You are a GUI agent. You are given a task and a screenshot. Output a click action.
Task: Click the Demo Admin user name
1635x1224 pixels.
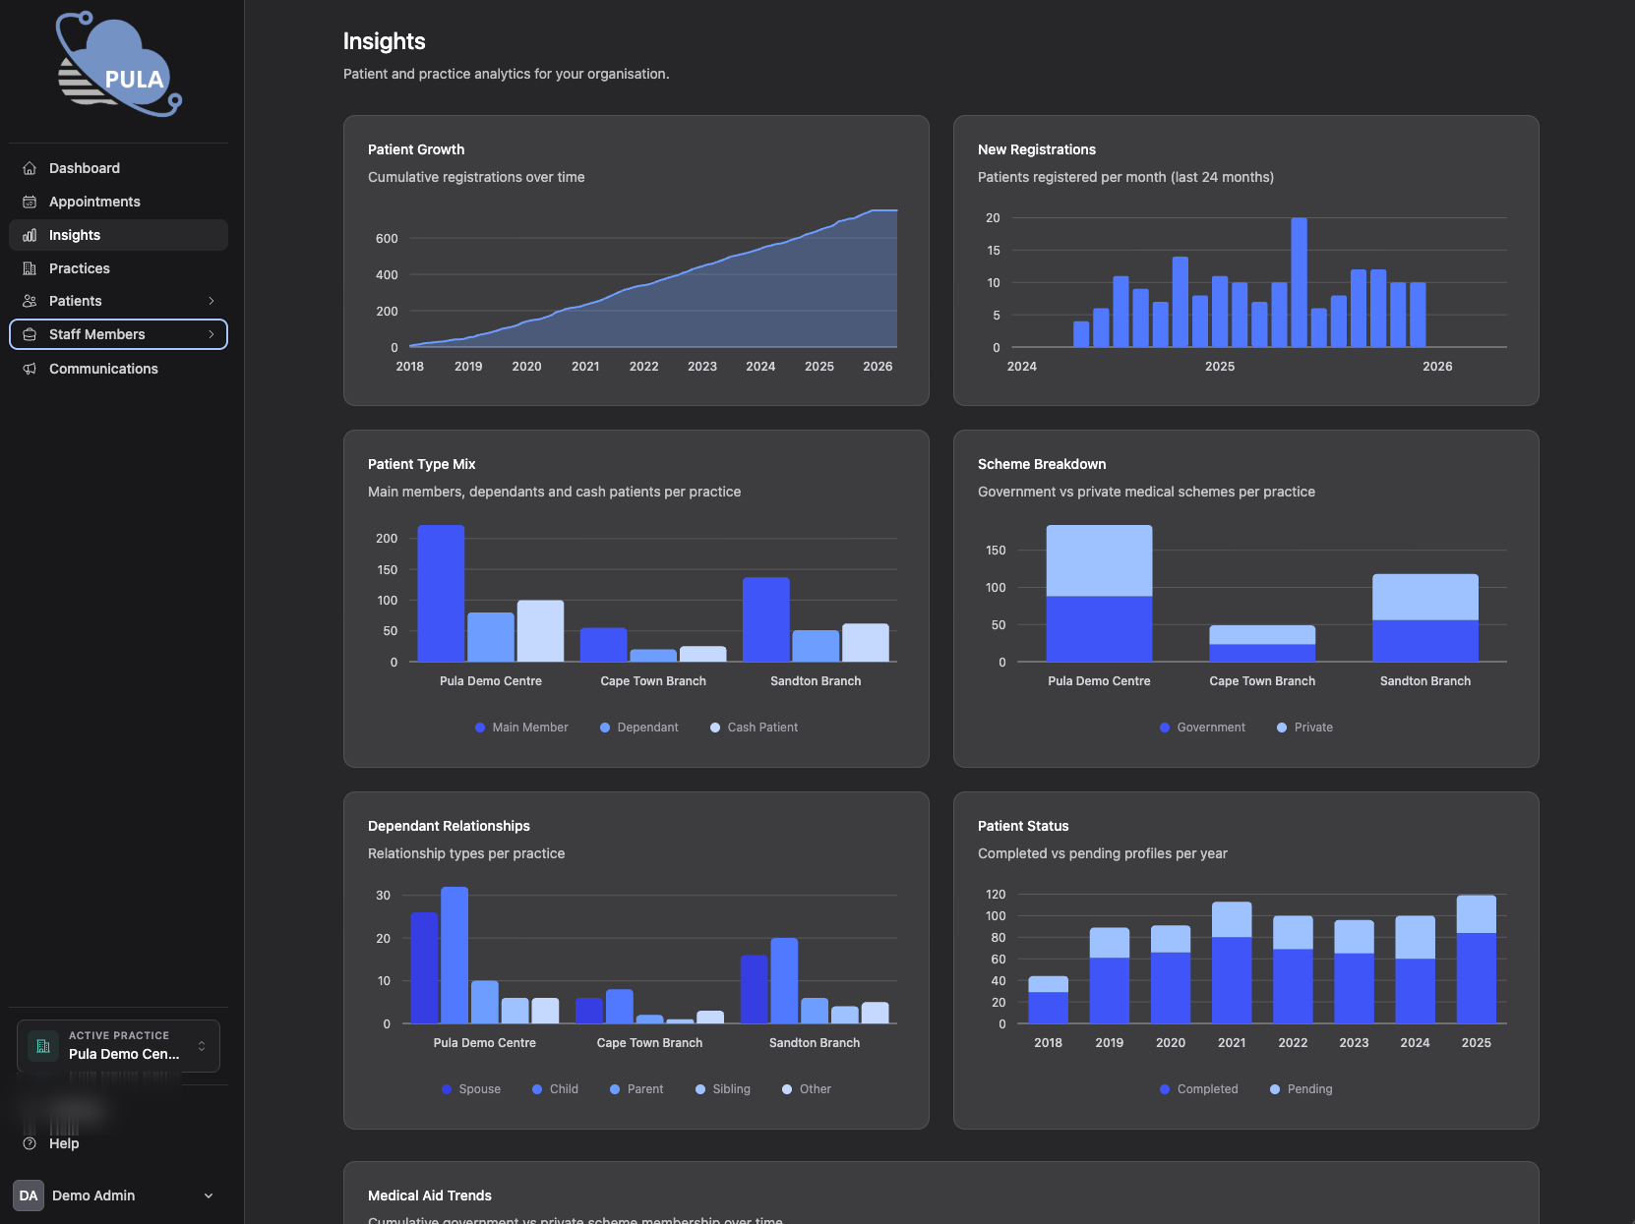pyautogui.click(x=93, y=1195)
